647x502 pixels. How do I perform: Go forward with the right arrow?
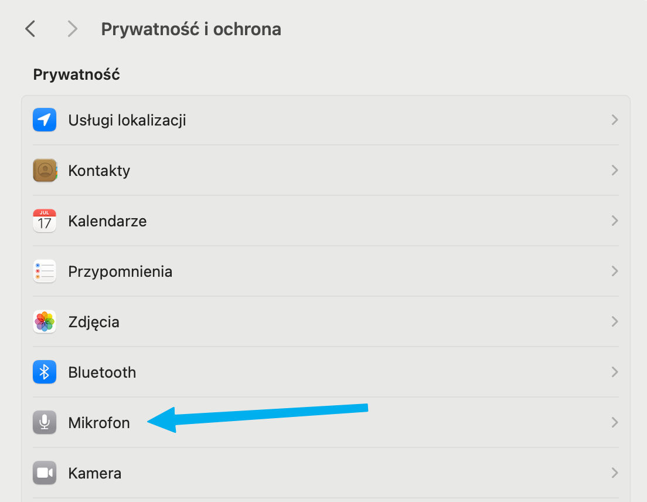coord(73,29)
